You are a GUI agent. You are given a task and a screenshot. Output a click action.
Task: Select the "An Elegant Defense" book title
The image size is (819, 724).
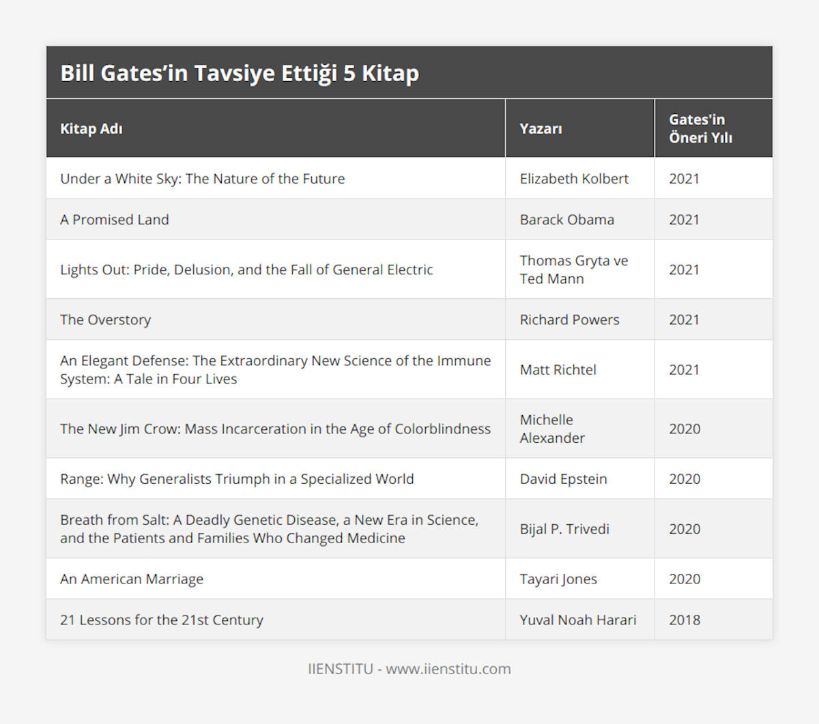click(x=275, y=370)
